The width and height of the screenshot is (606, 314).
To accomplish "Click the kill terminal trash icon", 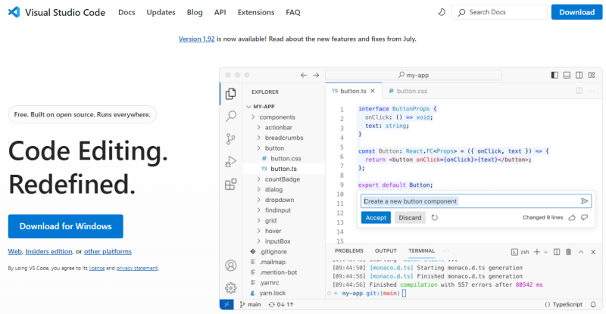I will click(x=569, y=252).
